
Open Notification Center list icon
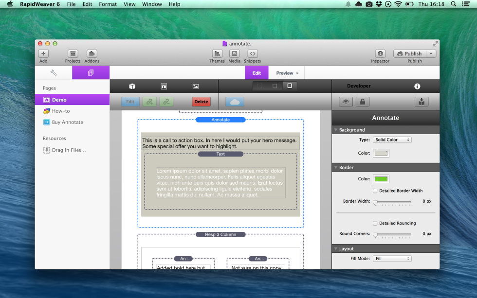click(x=465, y=4)
